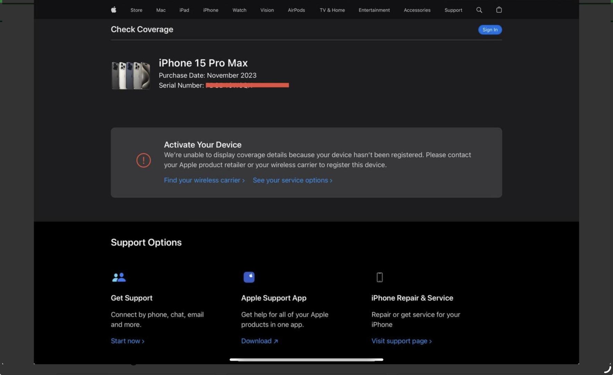This screenshot has width=613, height=375.
Task: Open the Support menu
Action: [x=453, y=10]
